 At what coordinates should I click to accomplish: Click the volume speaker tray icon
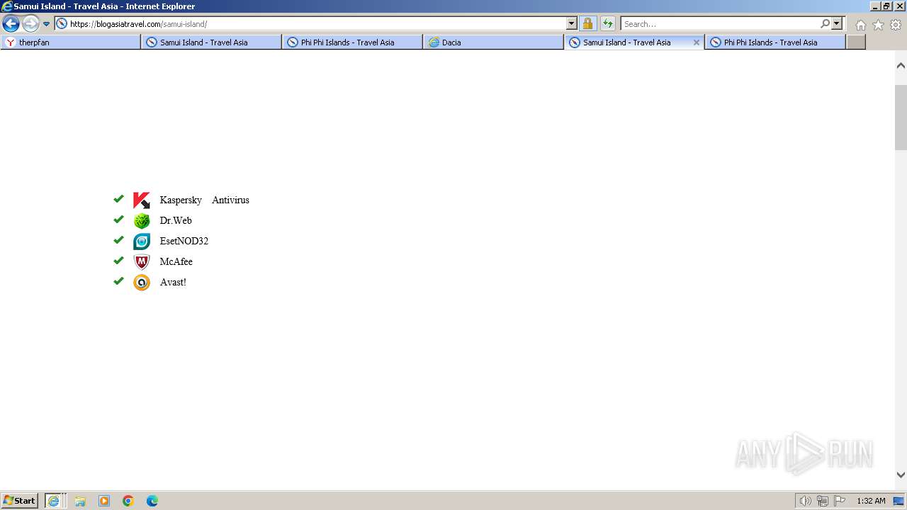click(x=806, y=501)
